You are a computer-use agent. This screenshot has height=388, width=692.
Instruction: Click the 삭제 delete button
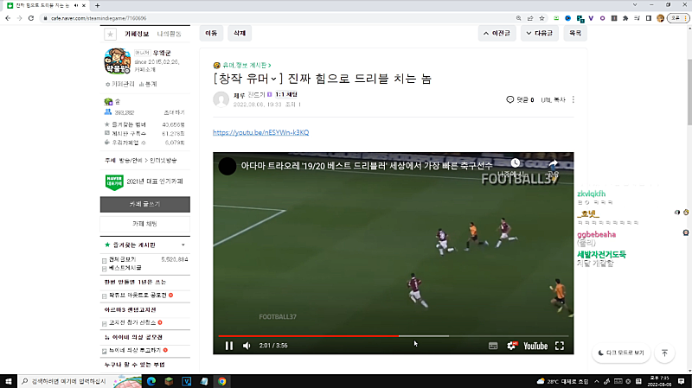(x=240, y=33)
